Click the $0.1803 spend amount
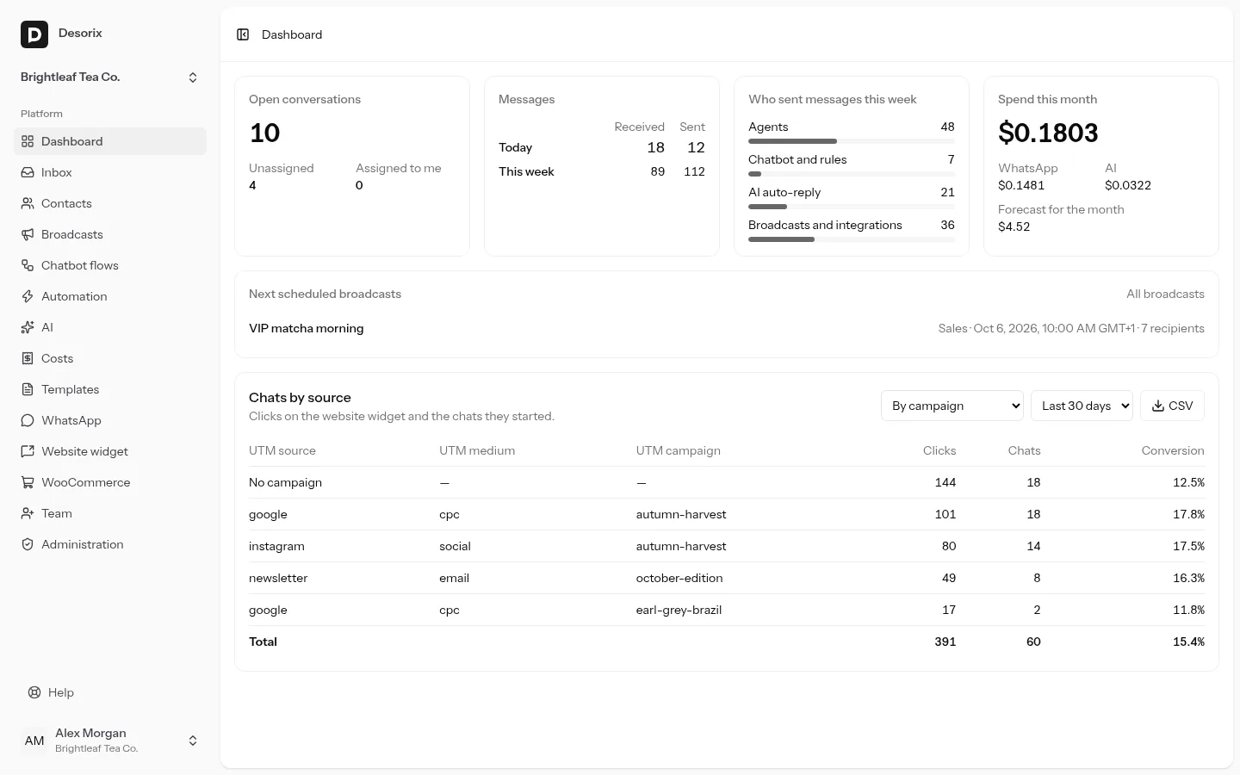The image size is (1240, 775). point(1048,133)
